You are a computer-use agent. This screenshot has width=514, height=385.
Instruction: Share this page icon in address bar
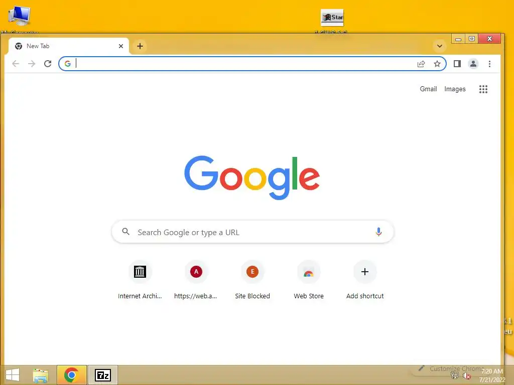pos(421,64)
